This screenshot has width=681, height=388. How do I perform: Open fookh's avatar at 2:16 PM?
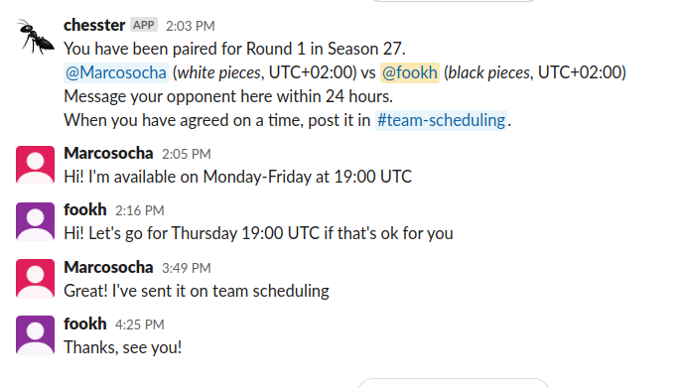pyautogui.click(x=35, y=221)
